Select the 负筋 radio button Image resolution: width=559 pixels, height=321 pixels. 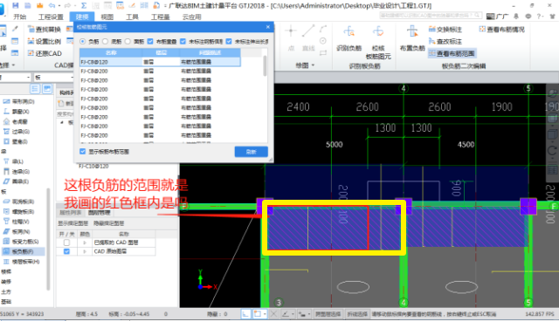point(83,42)
